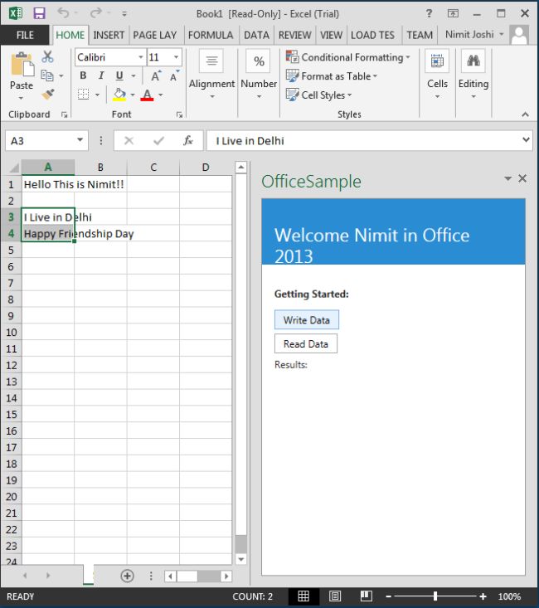Open Format as Table gallery
This screenshot has width=539, height=608.
click(x=332, y=76)
